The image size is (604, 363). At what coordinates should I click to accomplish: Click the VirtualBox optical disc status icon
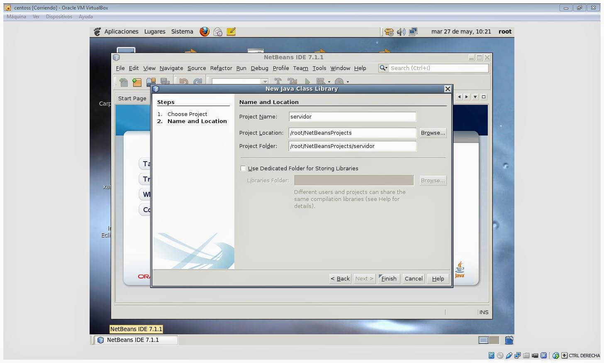tap(500, 355)
